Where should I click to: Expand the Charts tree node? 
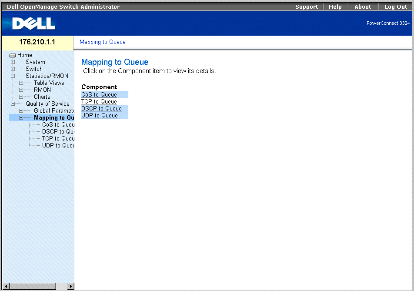click(21, 97)
